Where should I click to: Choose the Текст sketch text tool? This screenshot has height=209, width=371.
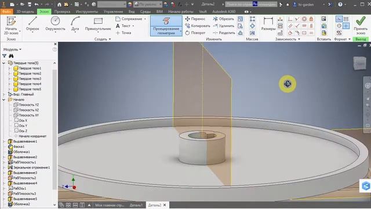(x=125, y=26)
